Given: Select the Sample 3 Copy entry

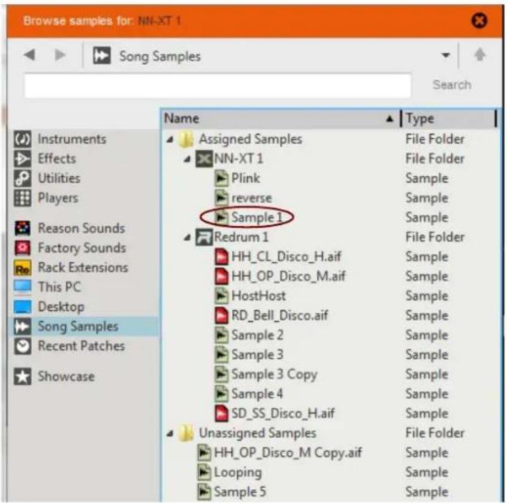Looking at the screenshot, I should pos(274,375).
